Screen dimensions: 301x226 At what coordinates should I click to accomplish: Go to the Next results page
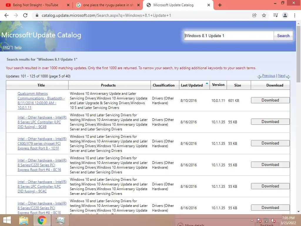pos(282,76)
